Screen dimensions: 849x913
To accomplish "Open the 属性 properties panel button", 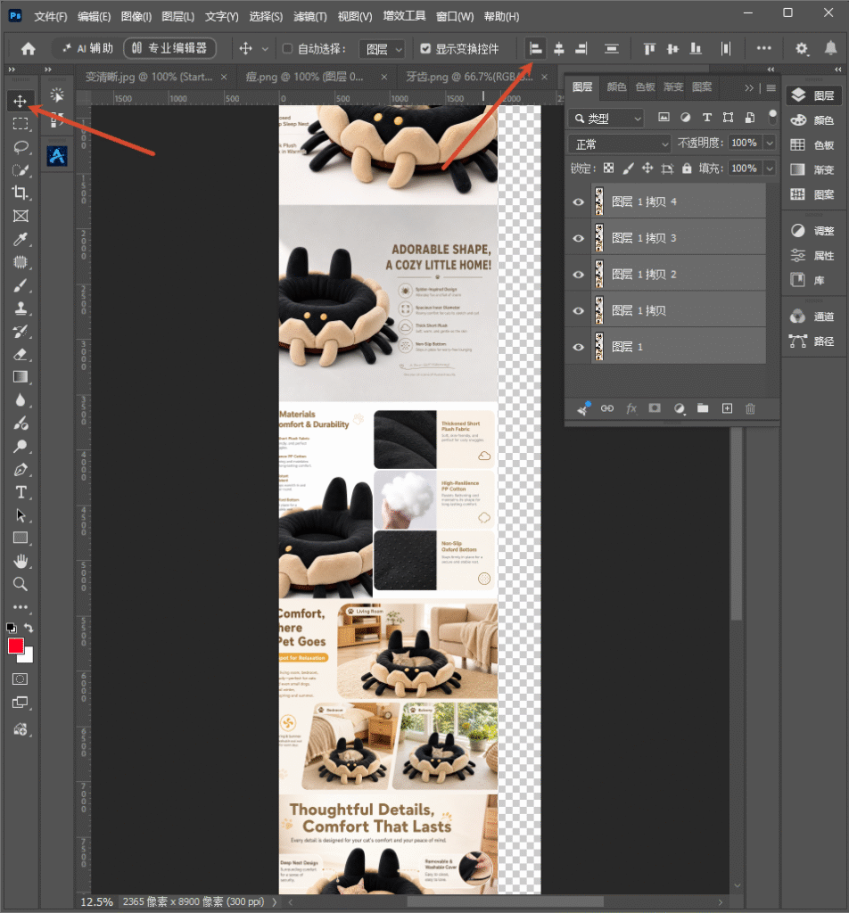I will pos(813,256).
